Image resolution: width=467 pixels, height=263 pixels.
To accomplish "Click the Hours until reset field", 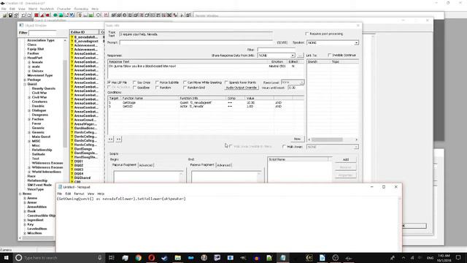I will (296, 88).
